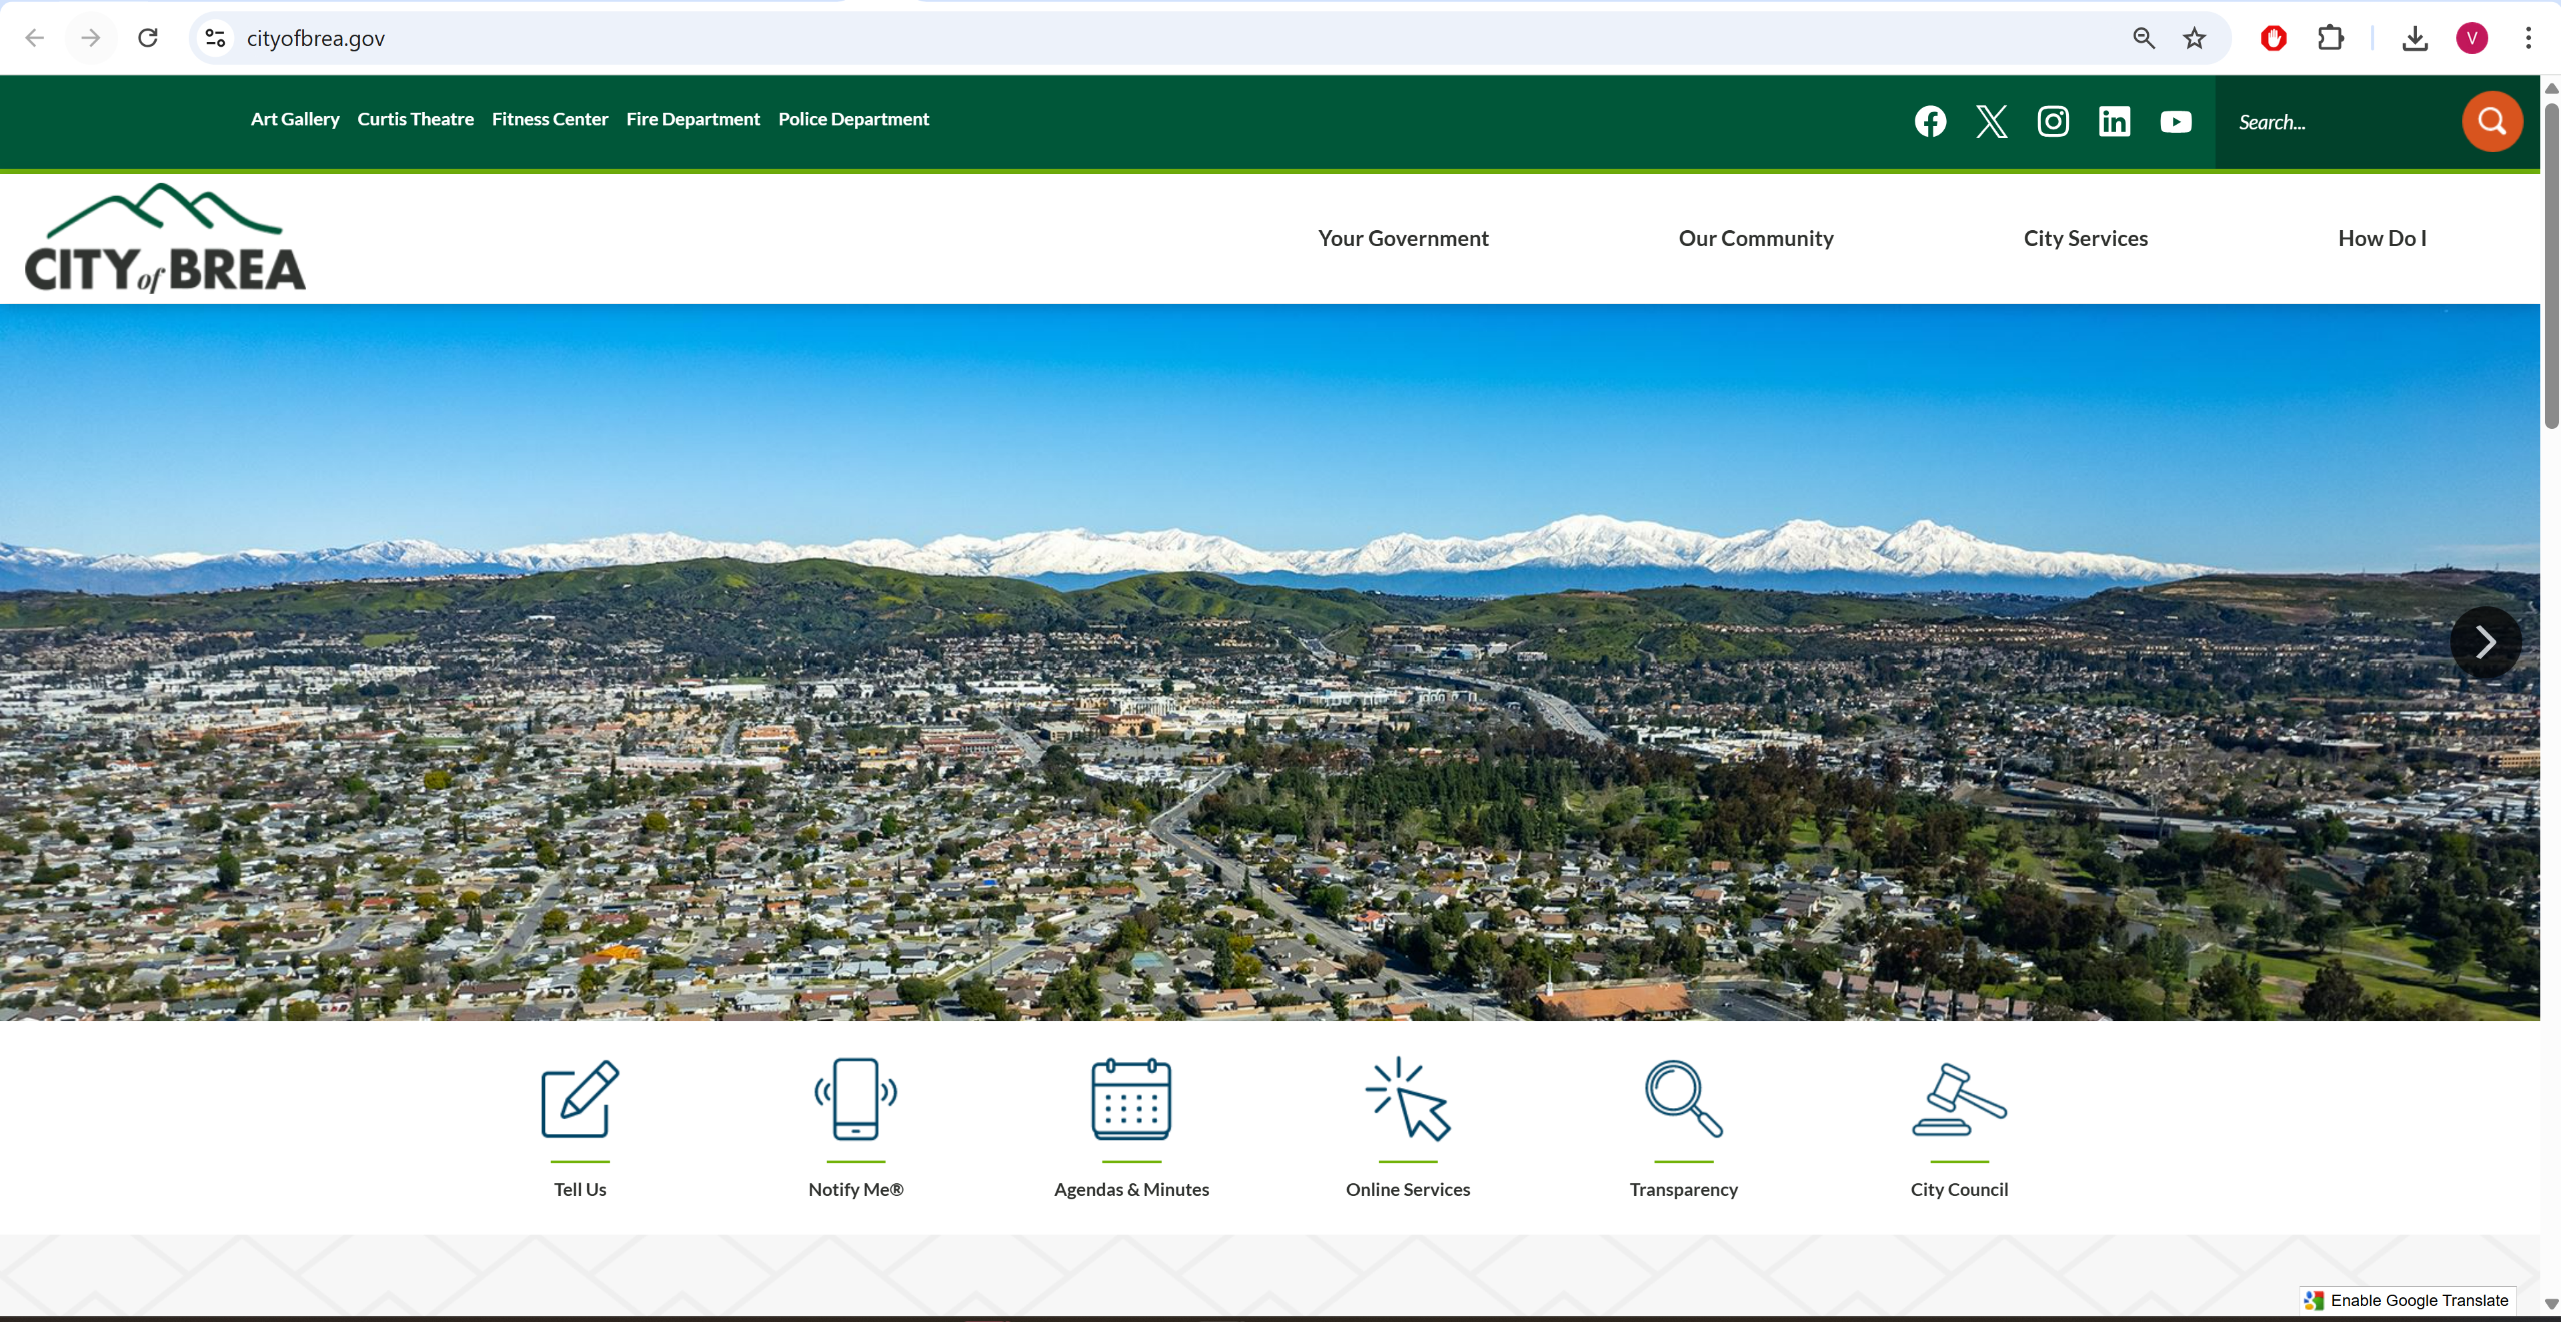Advance slideshow with next arrow
Viewport: 2561px width, 1322px height.
pos(2484,642)
